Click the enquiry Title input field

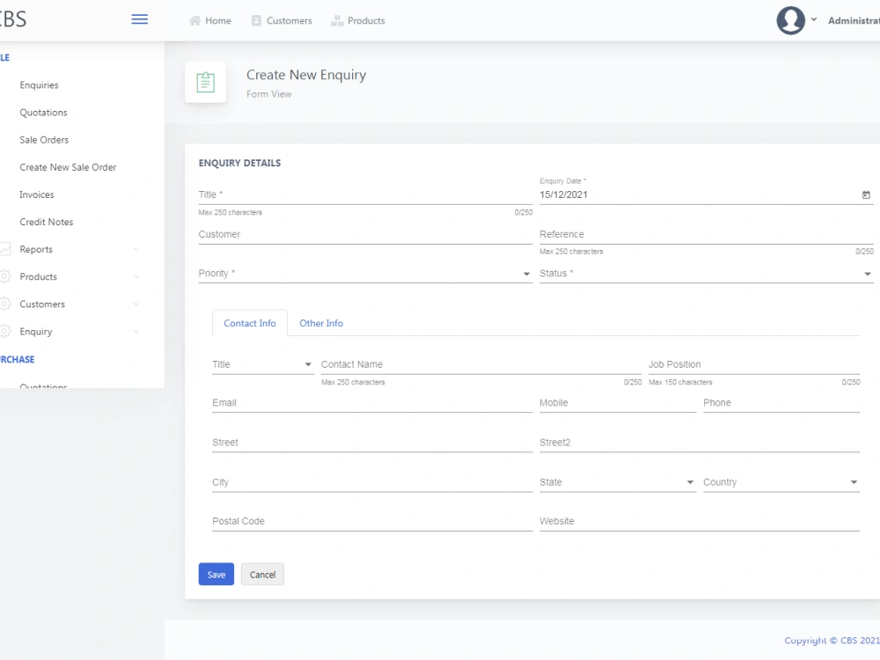coord(365,194)
